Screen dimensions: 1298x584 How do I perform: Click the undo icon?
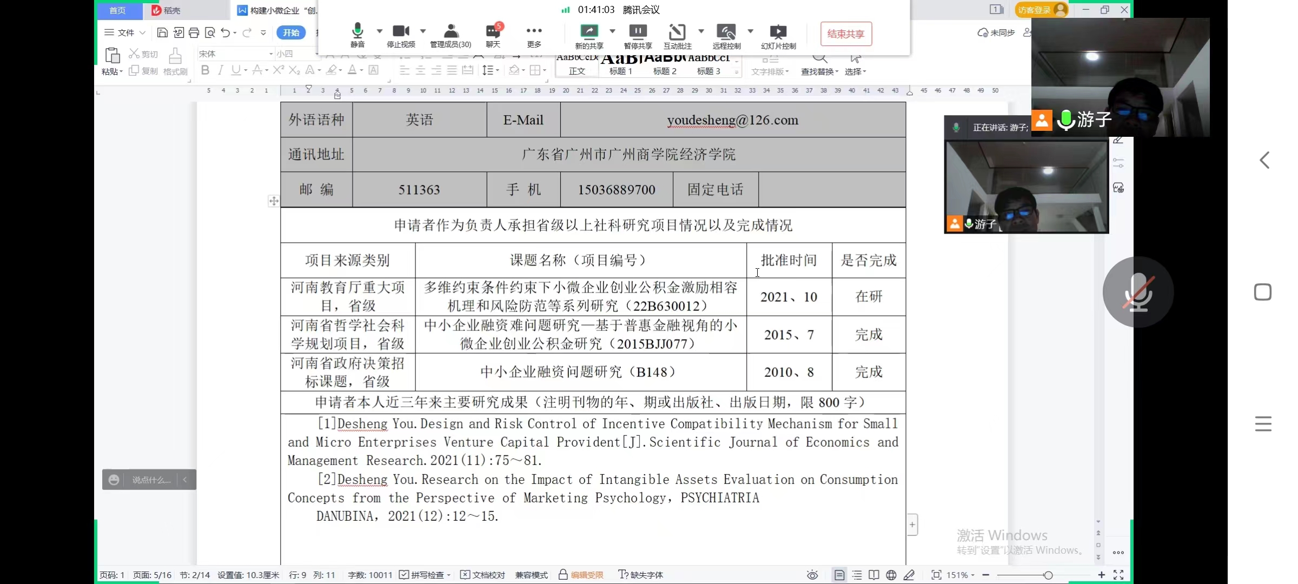226,32
